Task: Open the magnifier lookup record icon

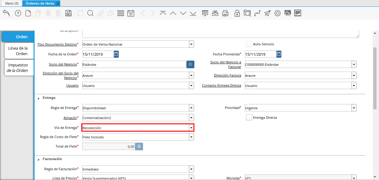Action: [x=90, y=13]
